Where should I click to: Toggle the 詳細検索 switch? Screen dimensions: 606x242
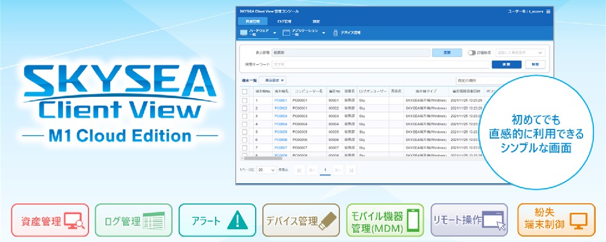[471, 53]
